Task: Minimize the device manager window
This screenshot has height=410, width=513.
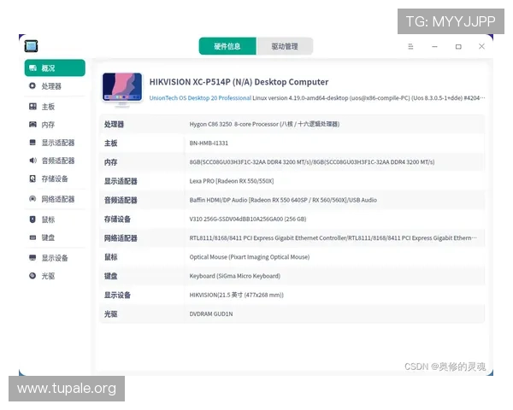Action: (434, 47)
